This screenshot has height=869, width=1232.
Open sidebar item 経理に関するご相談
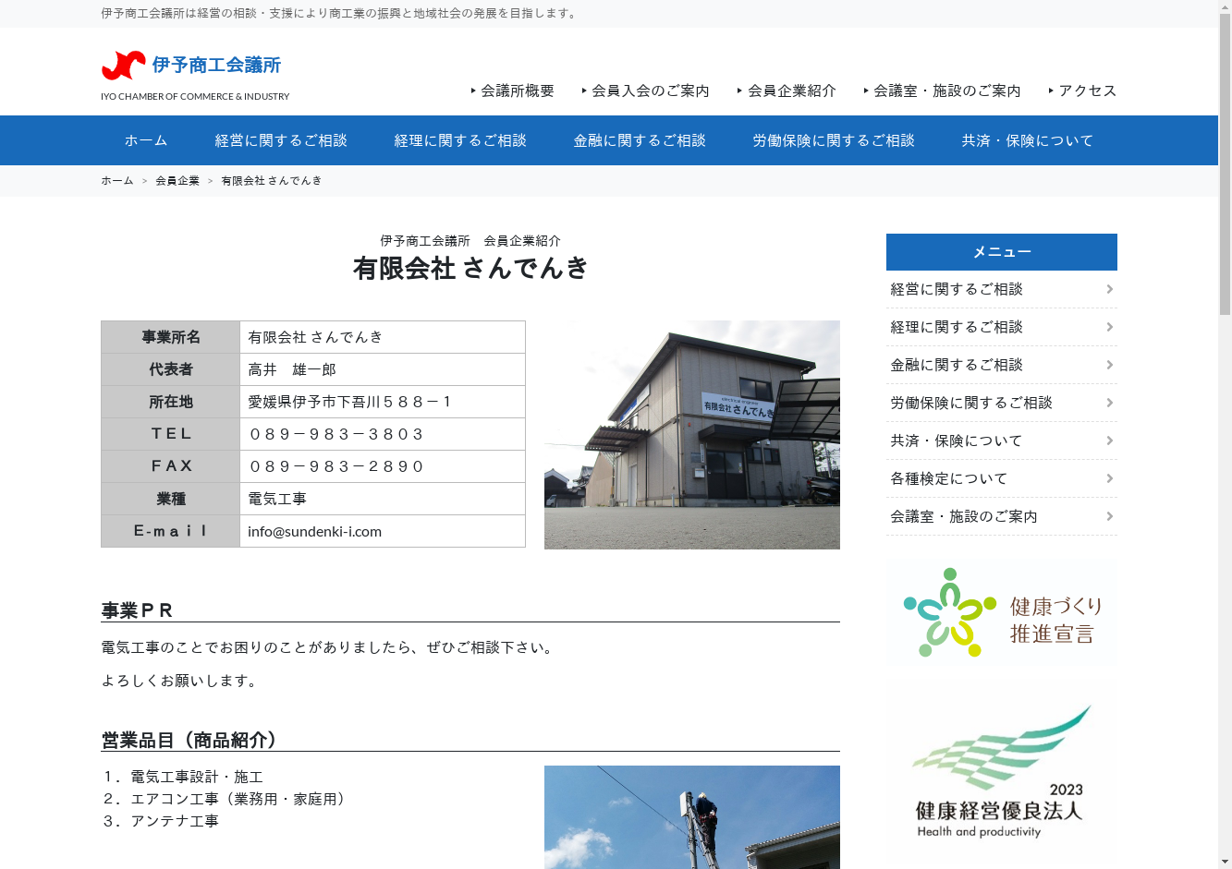pos(1002,327)
